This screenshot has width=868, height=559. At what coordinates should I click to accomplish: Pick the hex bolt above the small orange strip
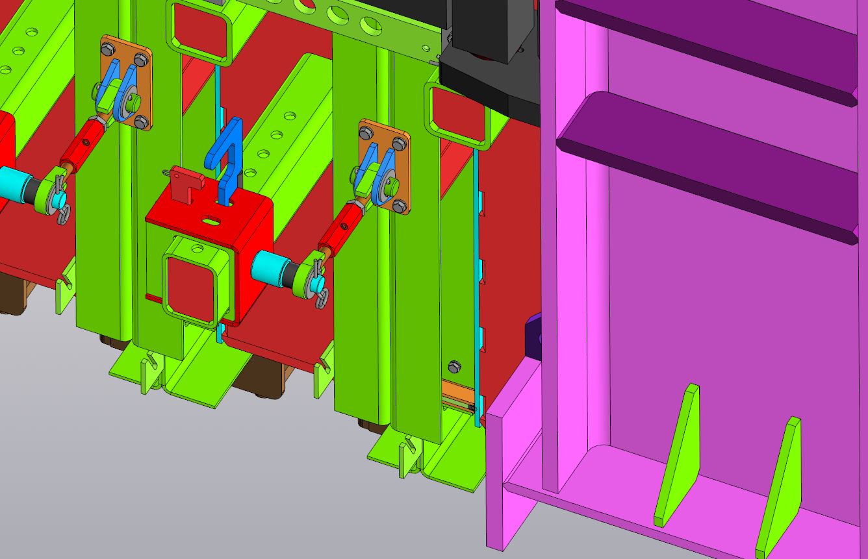(x=453, y=367)
